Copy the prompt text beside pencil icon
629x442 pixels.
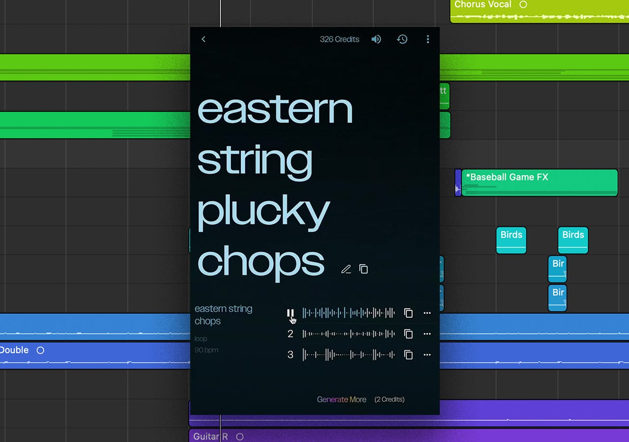364,269
